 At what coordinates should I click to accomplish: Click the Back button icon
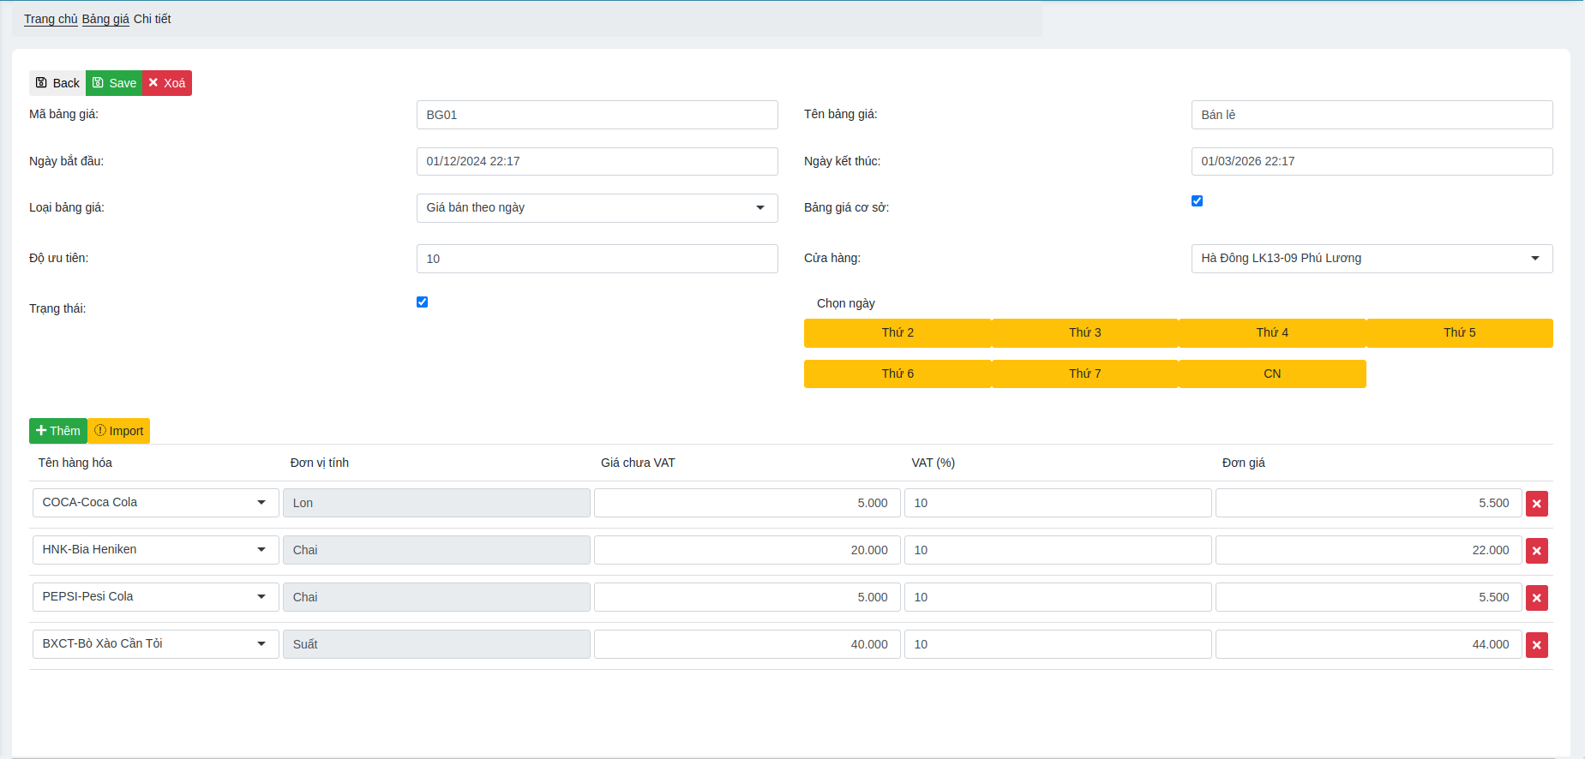(42, 83)
